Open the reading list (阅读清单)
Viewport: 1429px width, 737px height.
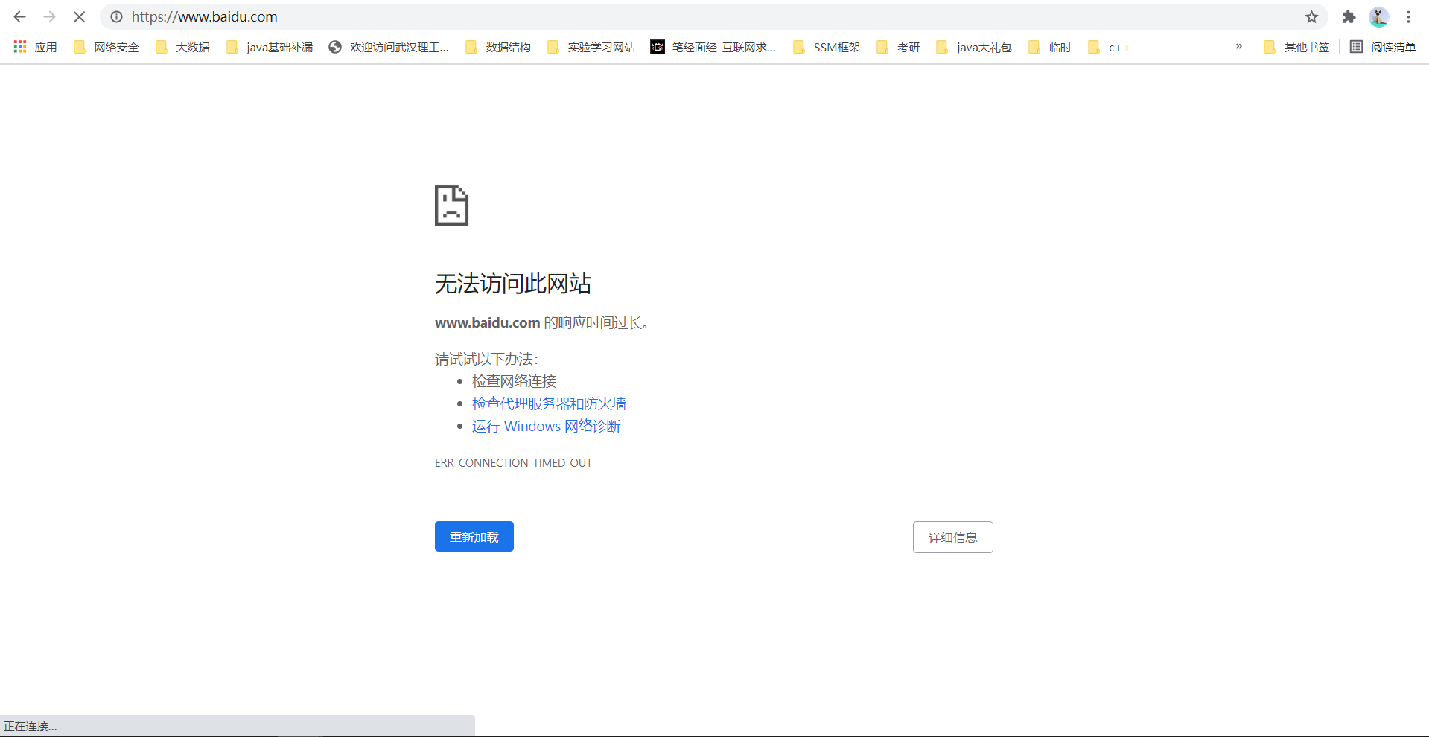click(x=1383, y=47)
